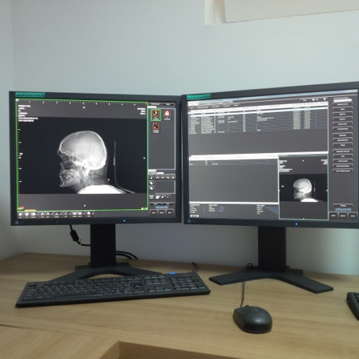Click the second round icon in the viewer's bottom toolbar
359x359 pixels.
pyautogui.click(x=26, y=215)
